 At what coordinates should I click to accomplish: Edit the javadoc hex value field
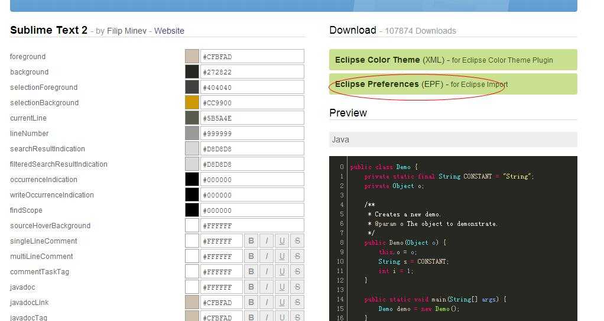coord(222,287)
